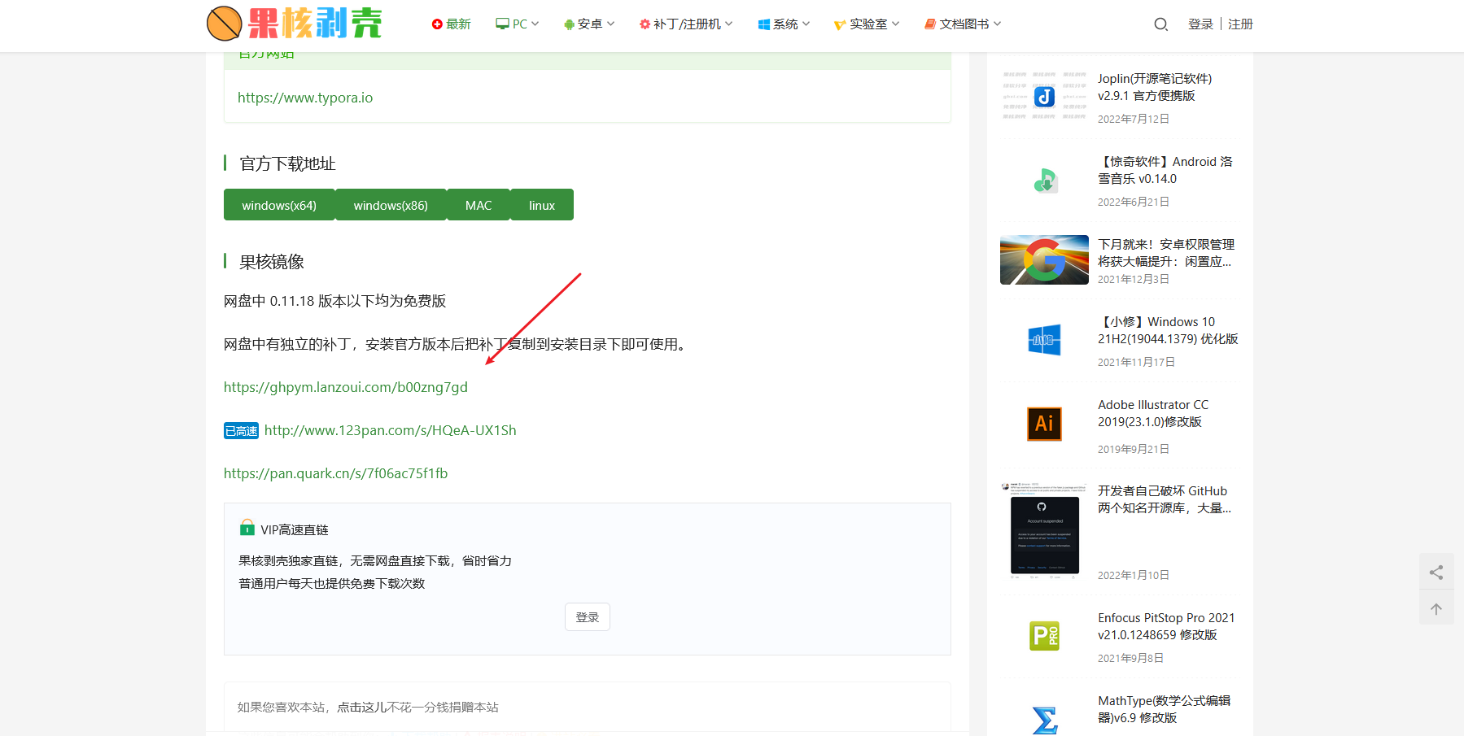Click the back-to-top arrow icon

(x=1436, y=609)
